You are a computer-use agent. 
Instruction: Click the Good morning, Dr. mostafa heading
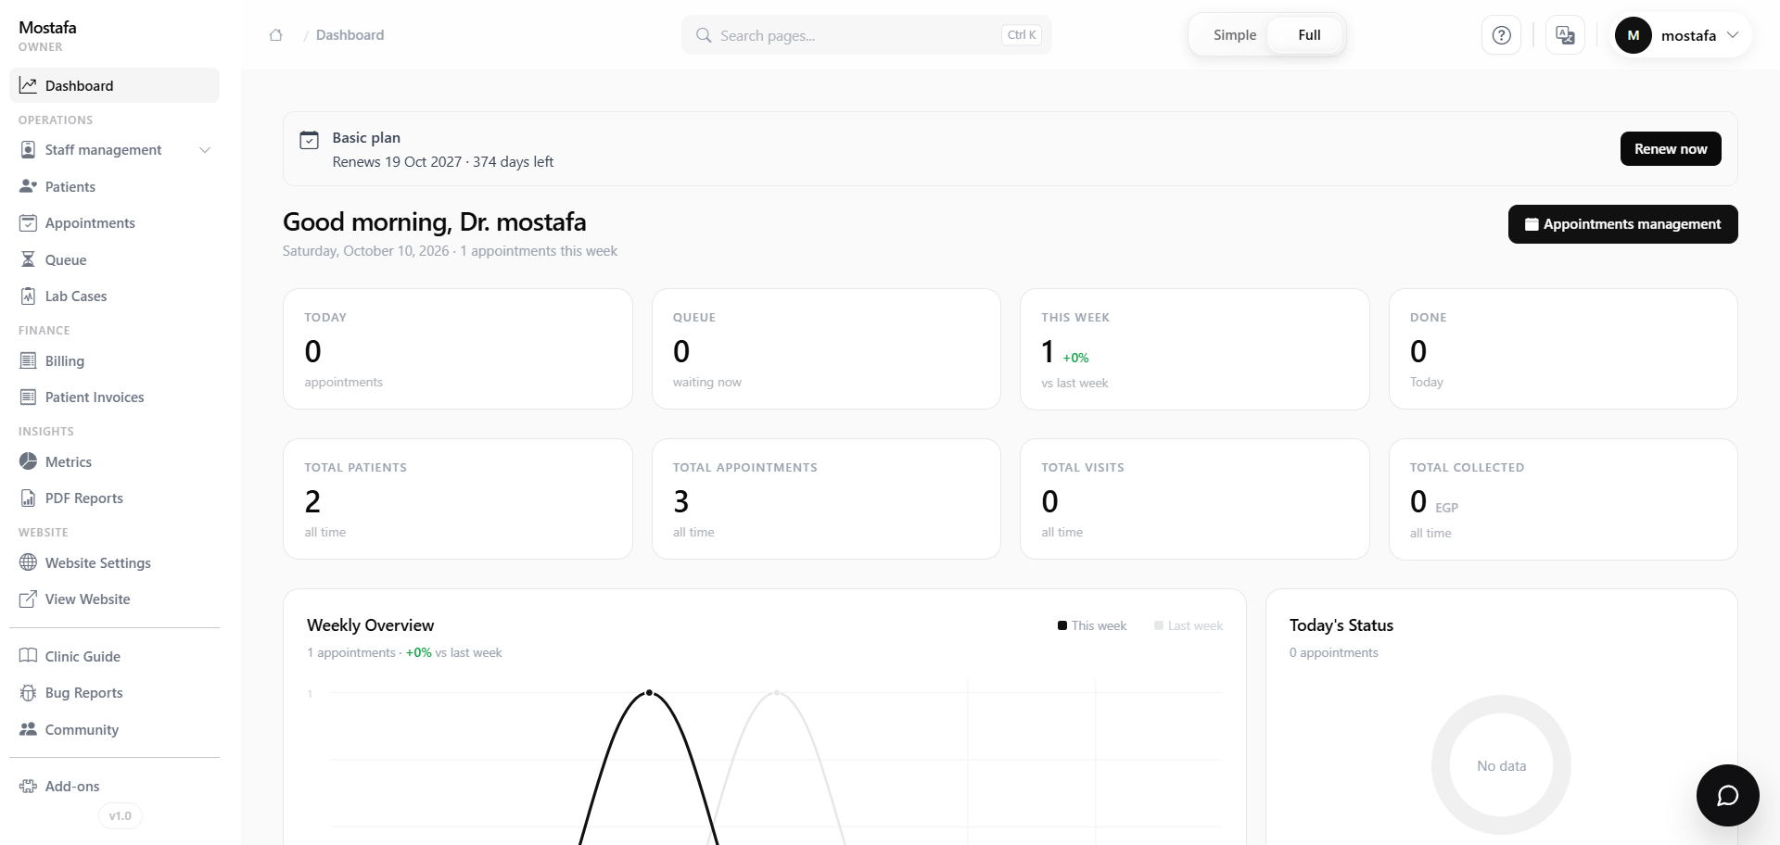tap(434, 222)
